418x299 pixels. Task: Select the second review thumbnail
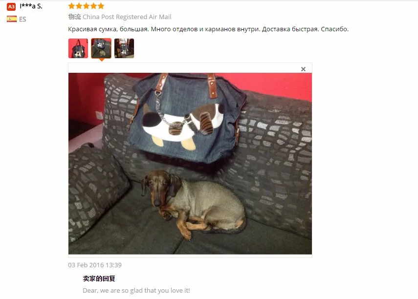point(101,48)
